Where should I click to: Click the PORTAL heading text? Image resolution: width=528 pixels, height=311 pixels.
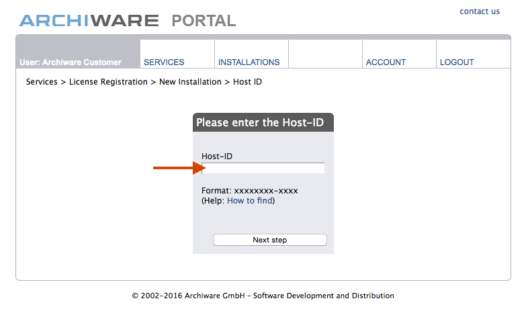point(204,21)
